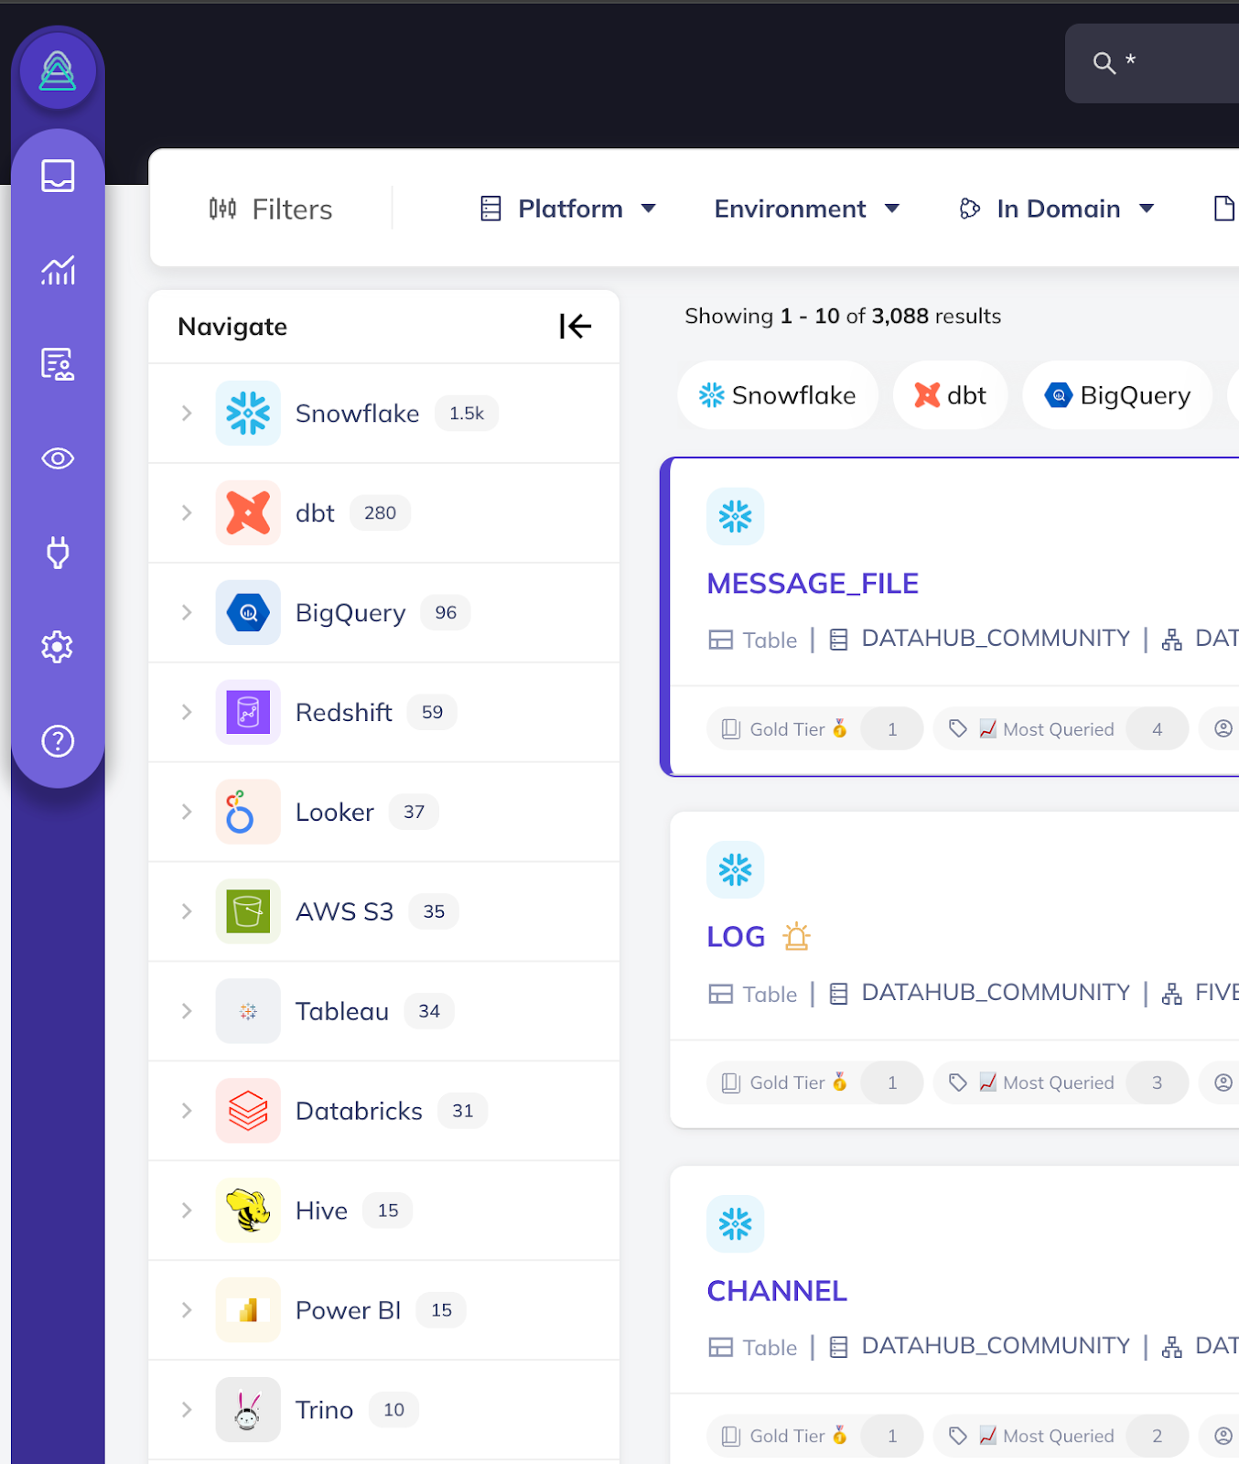This screenshot has width=1239, height=1464.
Task: Expand the Hive tree node
Action: point(187,1211)
